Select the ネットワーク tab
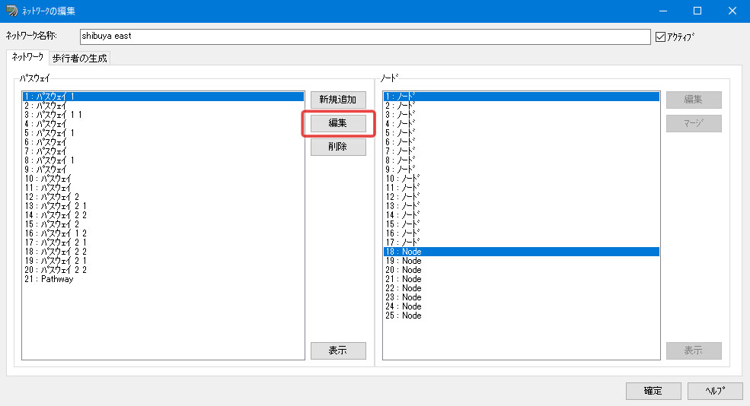The image size is (750, 406). (x=27, y=57)
